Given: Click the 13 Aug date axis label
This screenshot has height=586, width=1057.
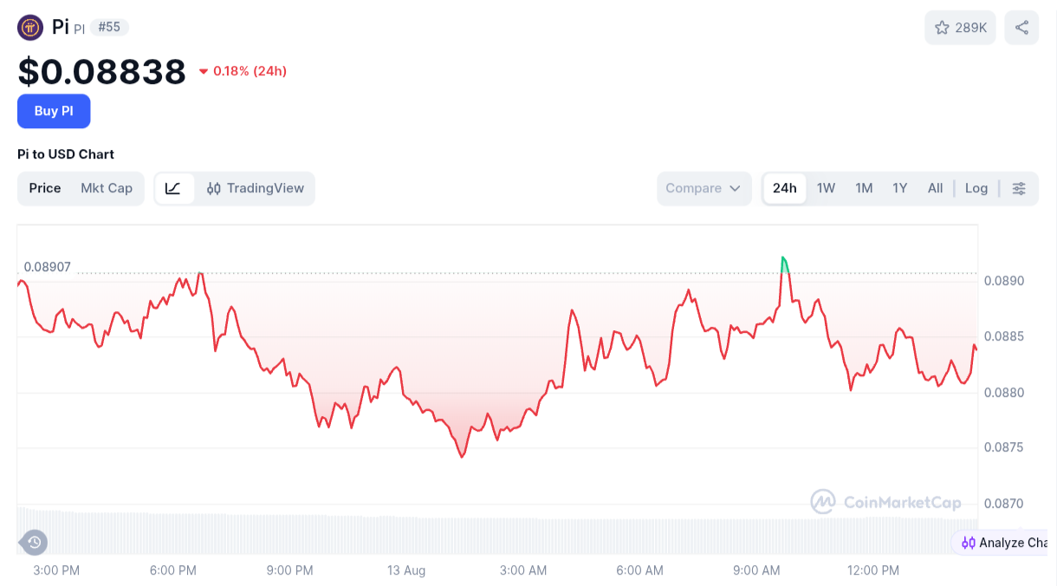Looking at the screenshot, I should 406,570.
